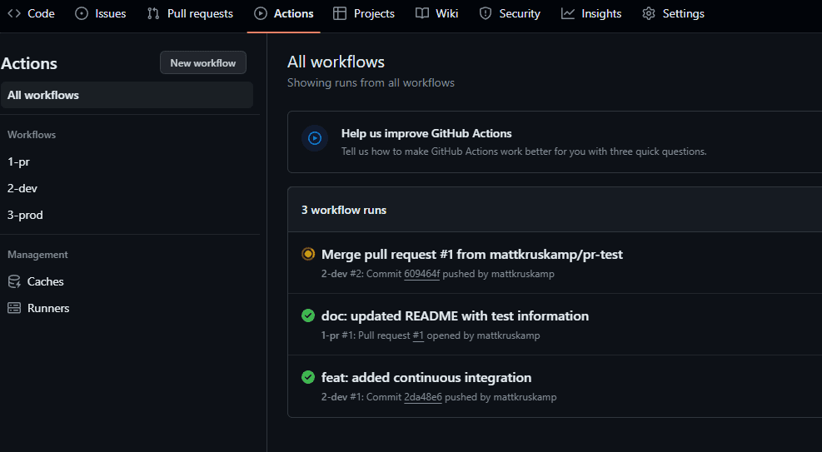Screen dimensions: 822x452
Task: Click the Runners server icon
Action: [14, 308]
